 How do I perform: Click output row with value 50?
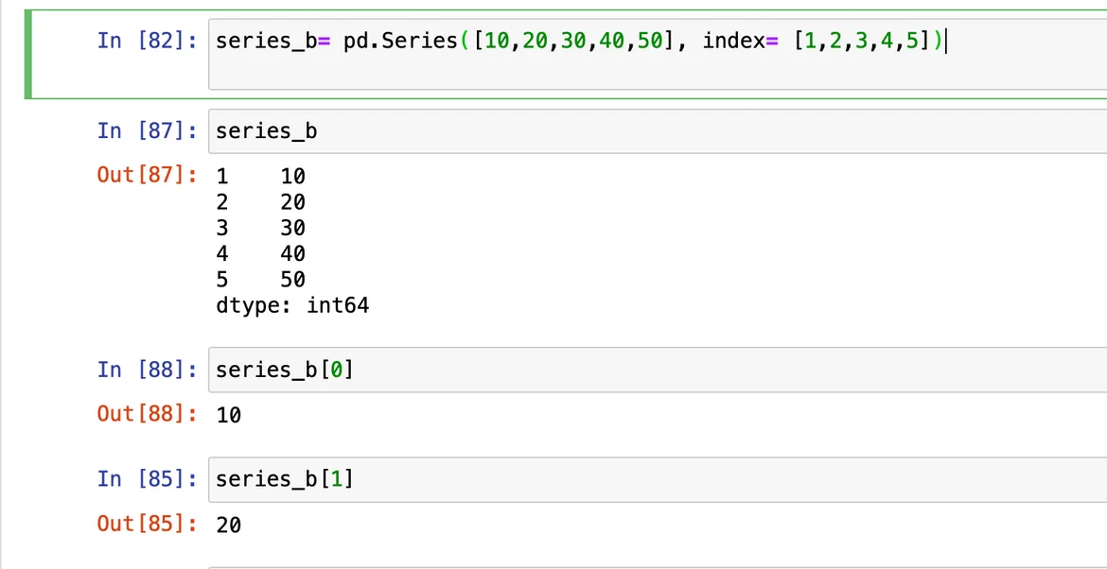[261, 280]
